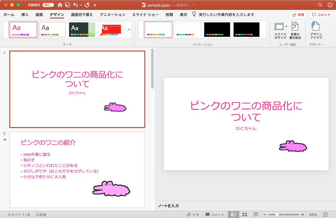Toggle the notes (メモ) pane
The image size is (336, 218).
coord(193,215)
